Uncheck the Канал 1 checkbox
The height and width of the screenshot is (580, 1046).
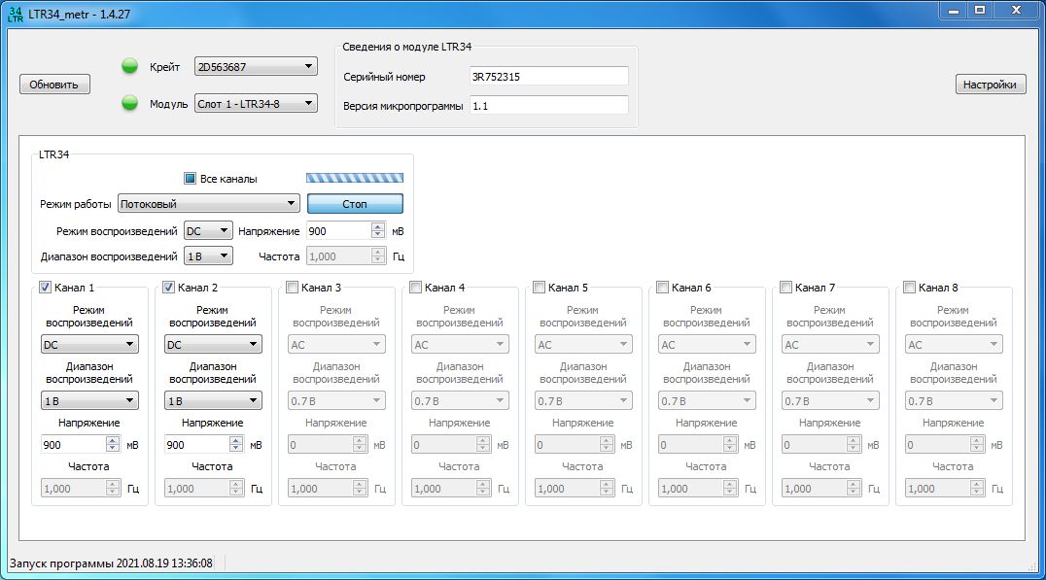pos(45,288)
